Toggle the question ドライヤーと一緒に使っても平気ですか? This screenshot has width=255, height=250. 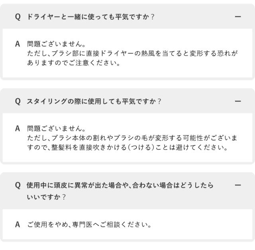pyautogui.click(x=90, y=17)
